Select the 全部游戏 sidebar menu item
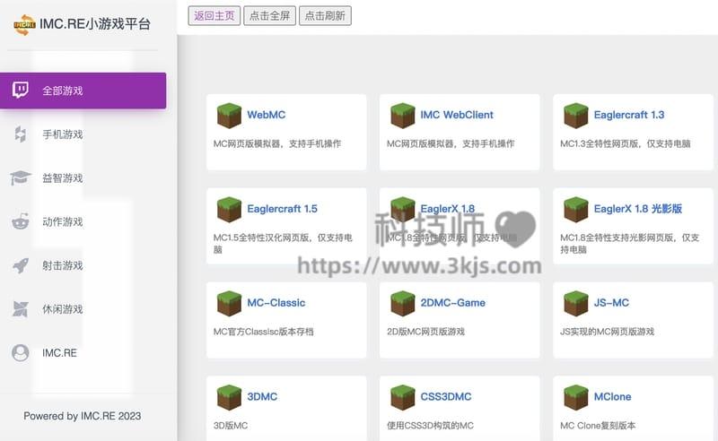The image size is (718, 441). pos(83,91)
